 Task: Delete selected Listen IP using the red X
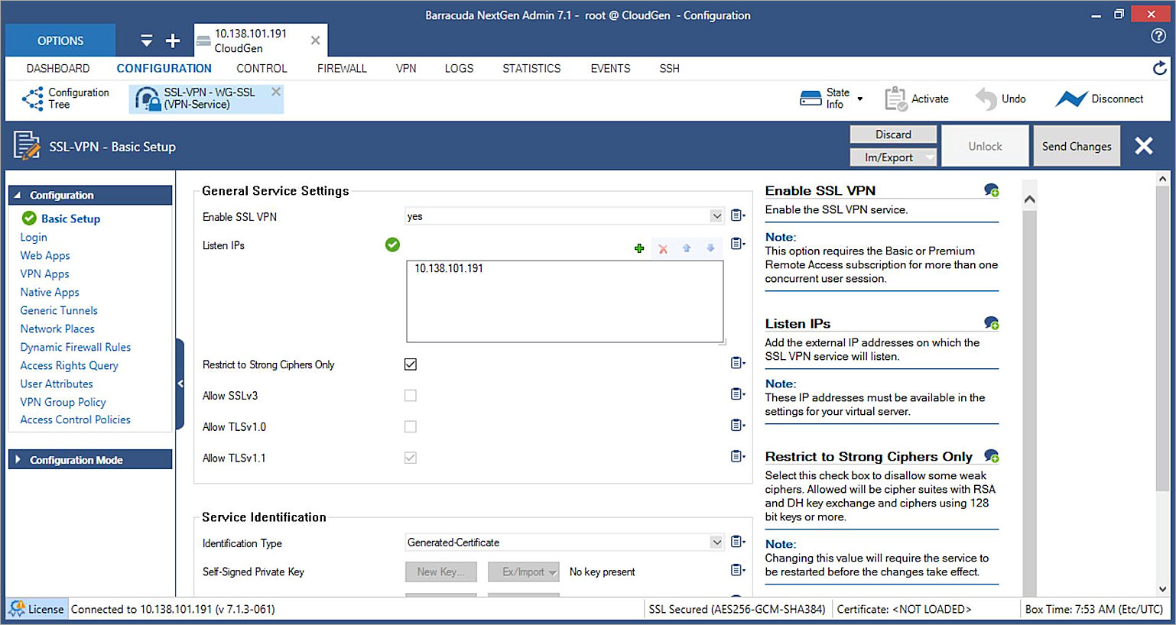click(x=662, y=248)
